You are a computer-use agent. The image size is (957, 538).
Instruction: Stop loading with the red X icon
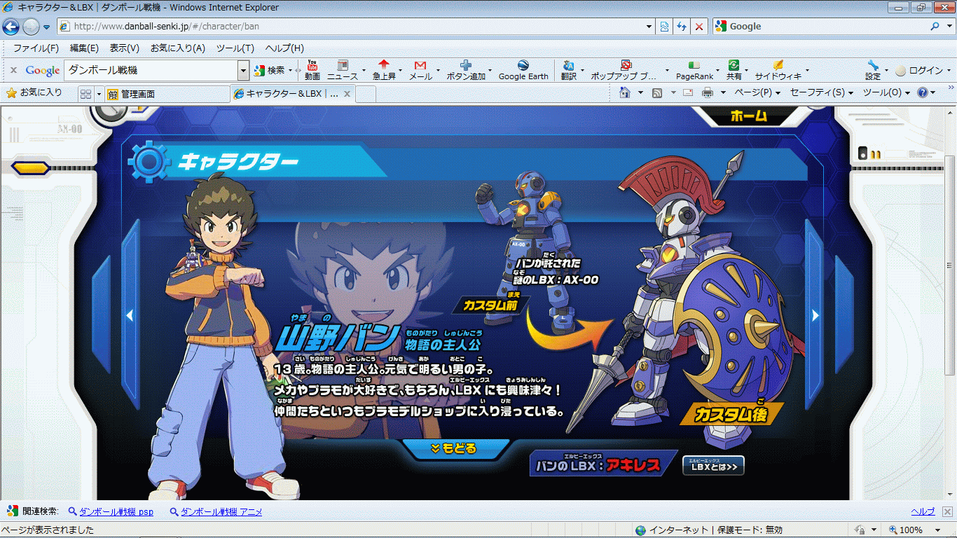point(698,27)
